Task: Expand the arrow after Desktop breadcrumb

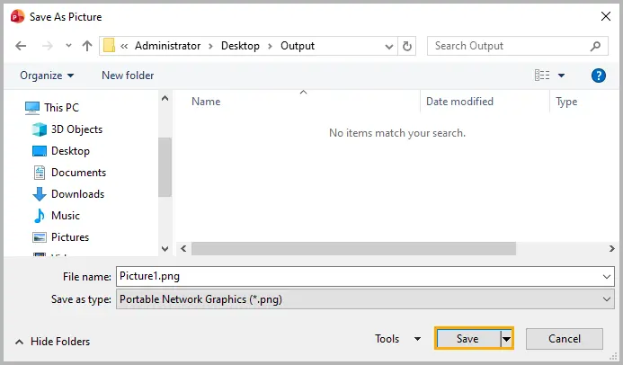Action: coord(270,47)
